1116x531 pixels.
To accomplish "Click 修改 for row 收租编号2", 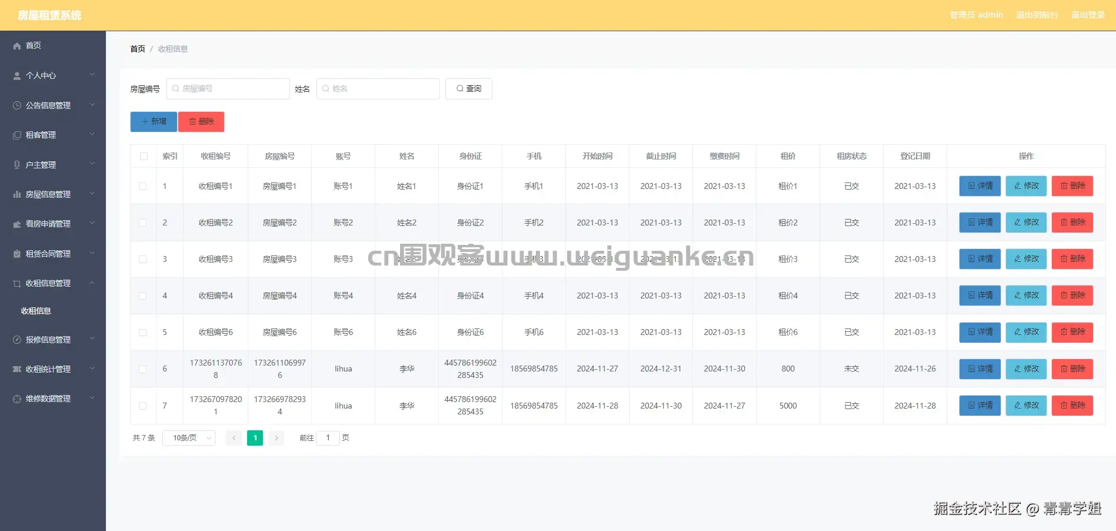I will [1026, 223].
